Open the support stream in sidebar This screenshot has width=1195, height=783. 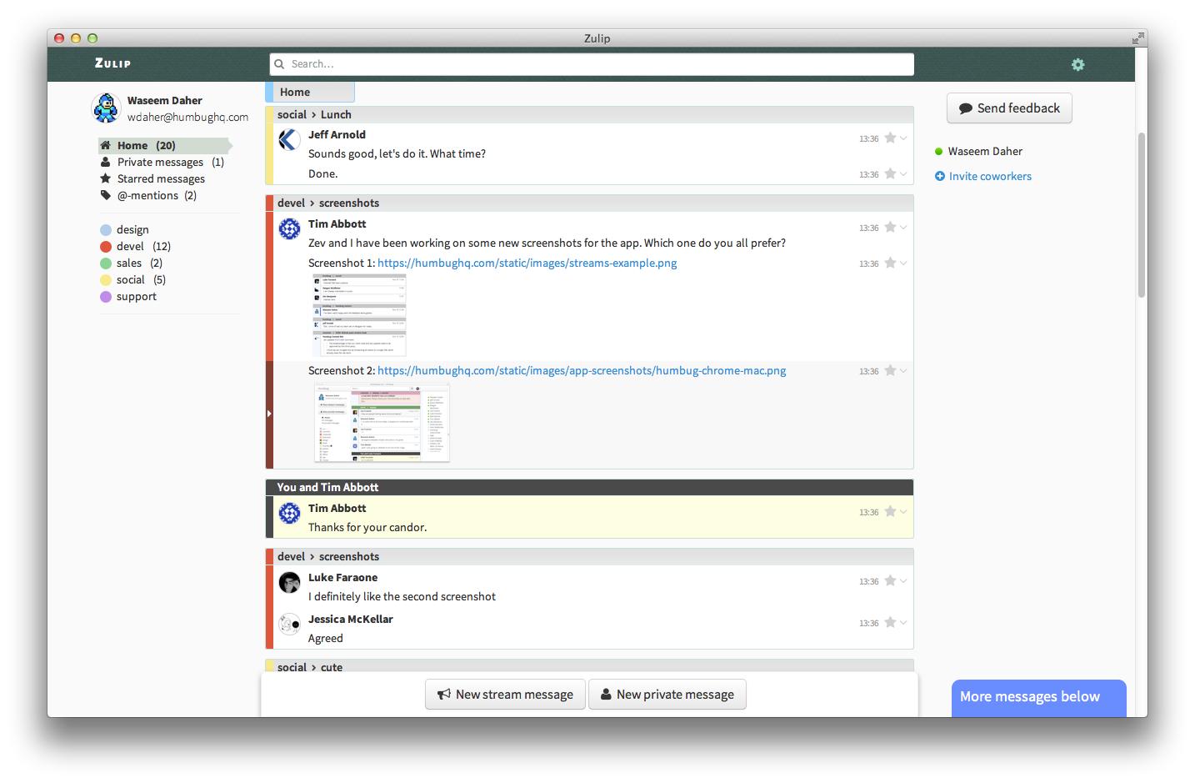[x=137, y=296]
